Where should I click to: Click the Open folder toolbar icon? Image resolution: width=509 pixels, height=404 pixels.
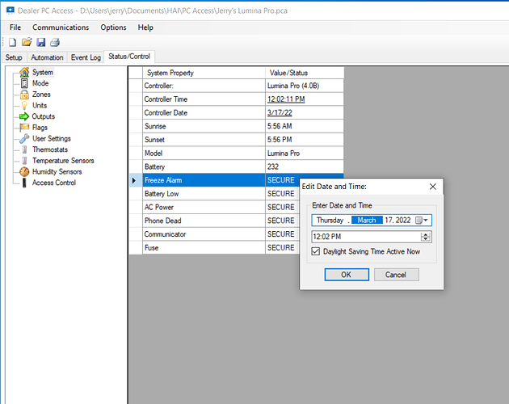[x=27, y=42]
